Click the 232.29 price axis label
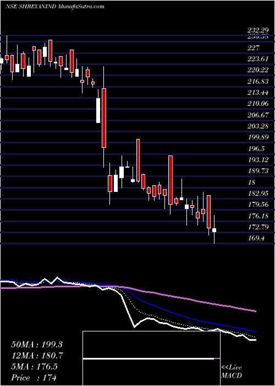Image resolution: width=275 pixels, height=386 pixels. [258, 31]
